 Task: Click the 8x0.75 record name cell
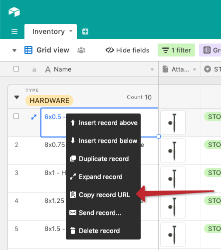tap(55, 145)
